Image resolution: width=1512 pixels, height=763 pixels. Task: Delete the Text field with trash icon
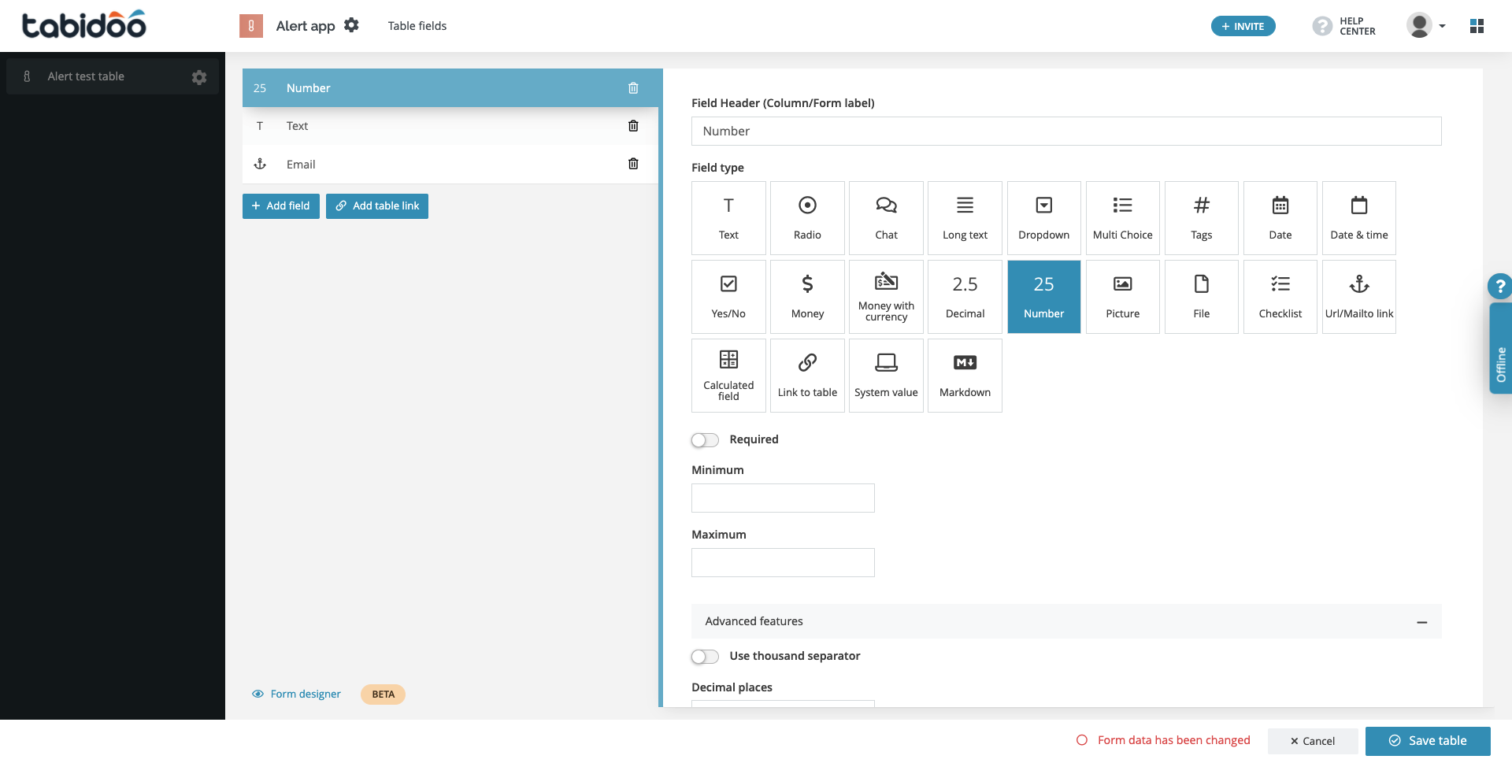633,126
